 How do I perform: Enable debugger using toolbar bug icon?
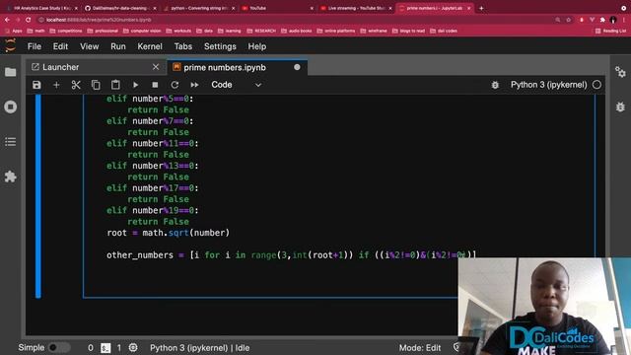pyautogui.click(x=495, y=85)
